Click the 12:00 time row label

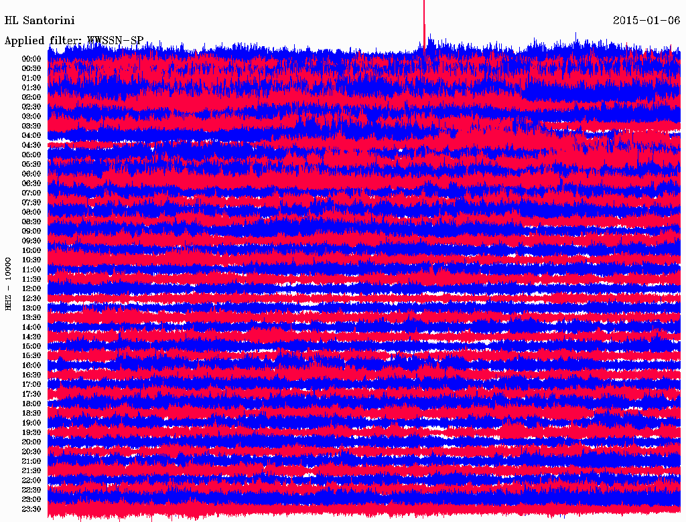(x=31, y=288)
